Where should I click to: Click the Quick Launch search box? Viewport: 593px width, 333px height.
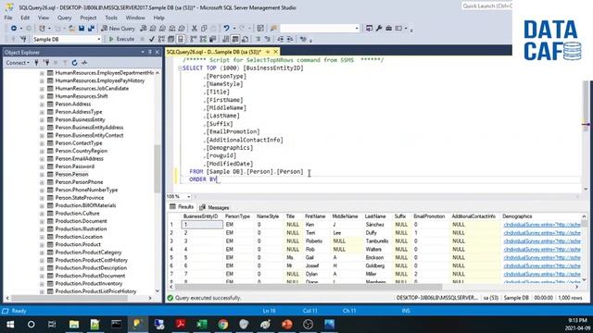tap(486, 6)
